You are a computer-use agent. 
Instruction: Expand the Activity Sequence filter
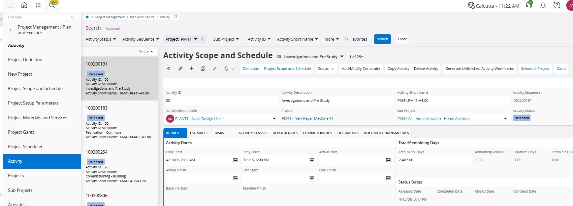coord(140,39)
